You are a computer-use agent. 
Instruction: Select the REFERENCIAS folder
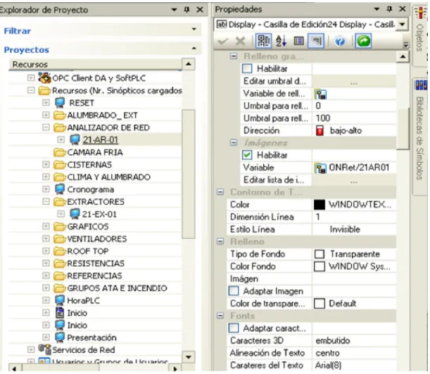click(94, 276)
